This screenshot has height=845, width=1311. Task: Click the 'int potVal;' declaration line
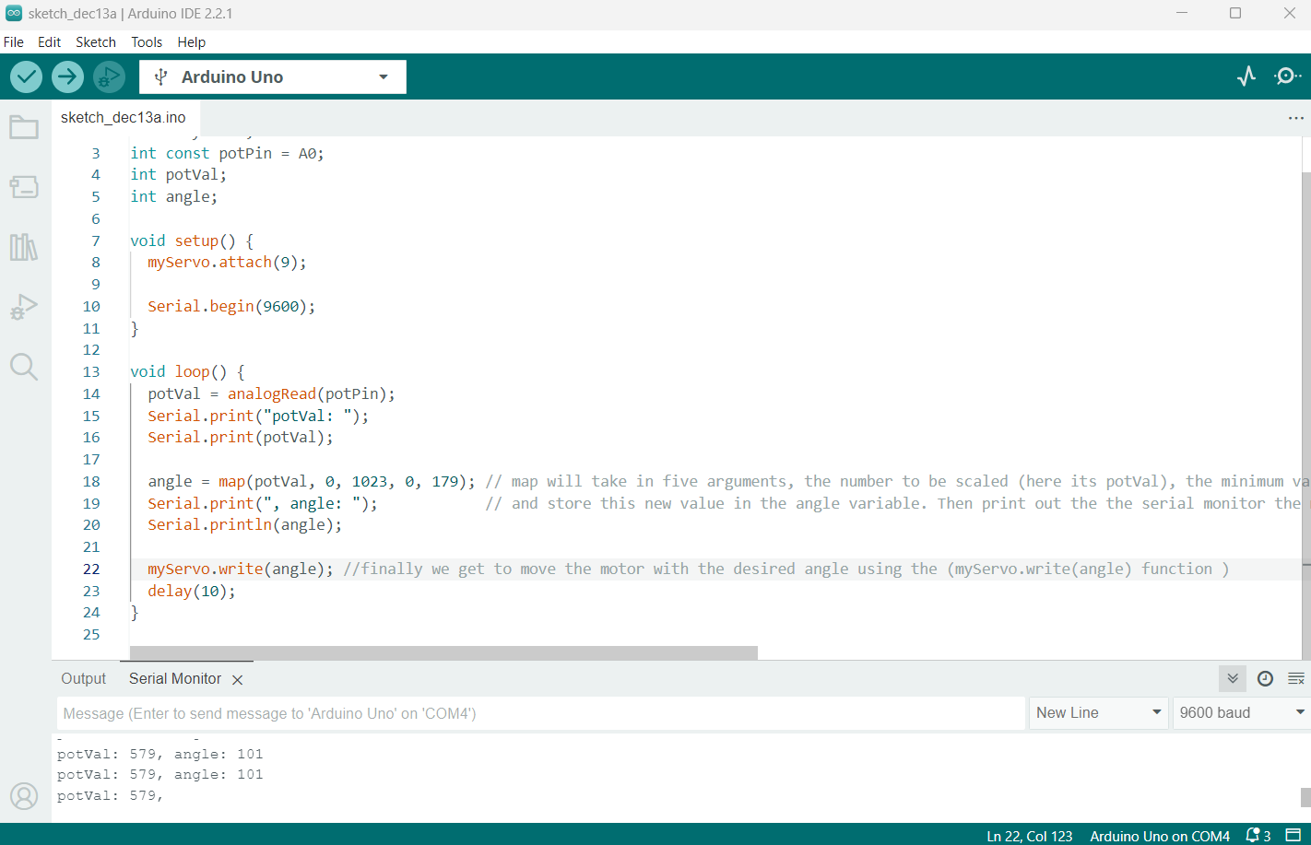(178, 175)
